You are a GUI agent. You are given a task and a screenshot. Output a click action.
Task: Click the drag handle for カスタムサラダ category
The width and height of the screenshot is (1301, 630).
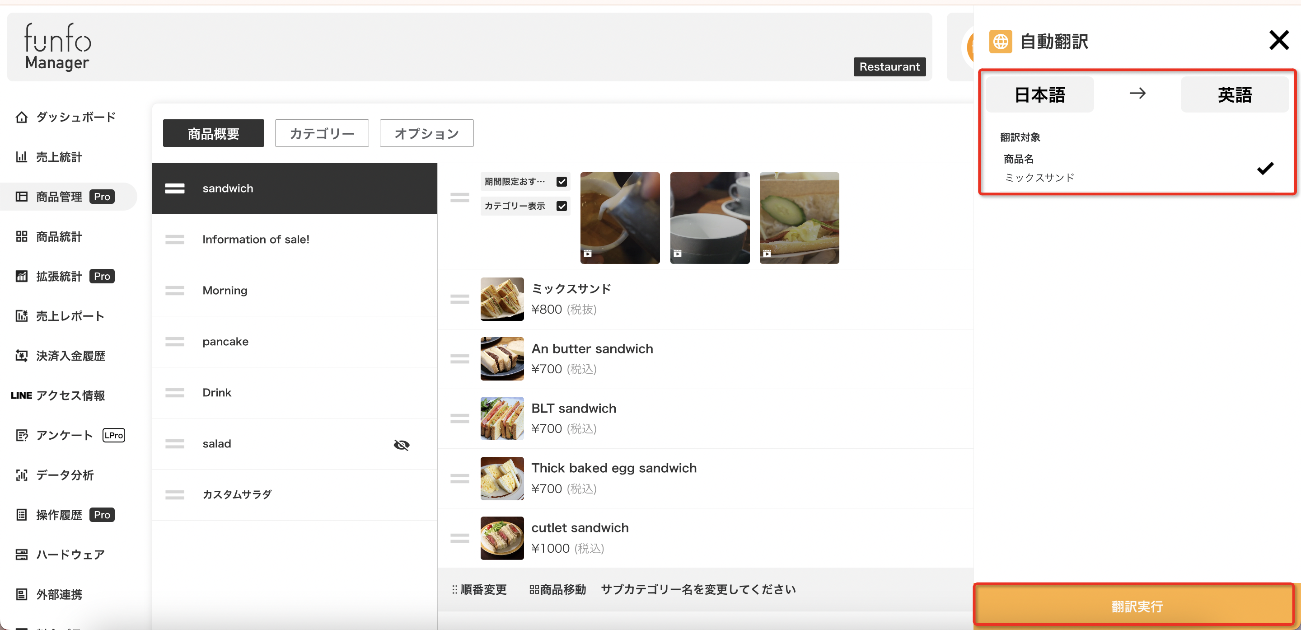175,494
